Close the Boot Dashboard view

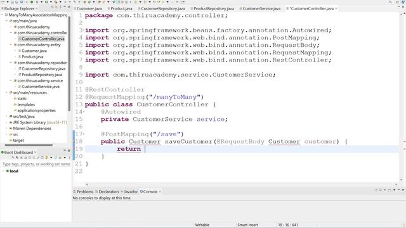click(x=36, y=152)
